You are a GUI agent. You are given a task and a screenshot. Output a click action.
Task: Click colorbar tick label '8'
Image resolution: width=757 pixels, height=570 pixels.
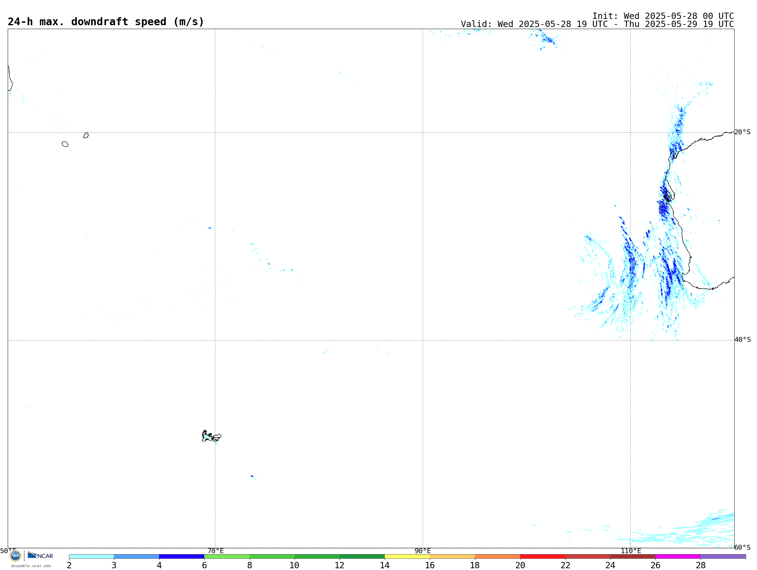click(250, 565)
